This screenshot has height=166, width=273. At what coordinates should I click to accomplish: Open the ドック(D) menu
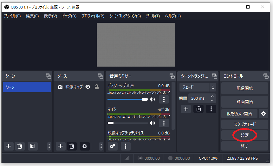[69, 16]
